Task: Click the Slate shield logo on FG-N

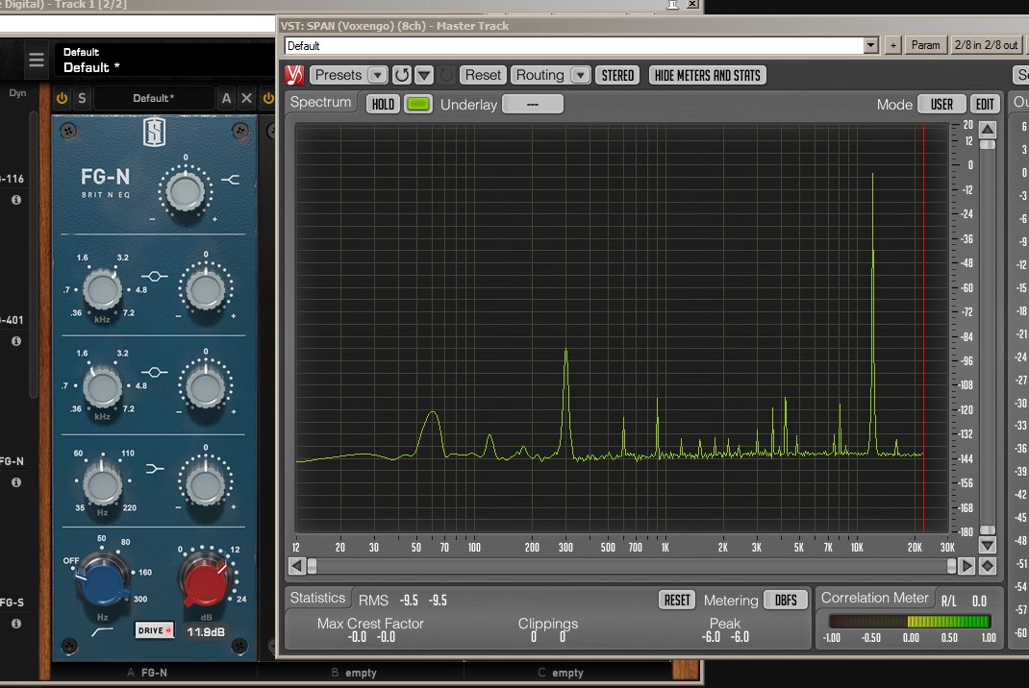Action: click(x=154, y=133)
